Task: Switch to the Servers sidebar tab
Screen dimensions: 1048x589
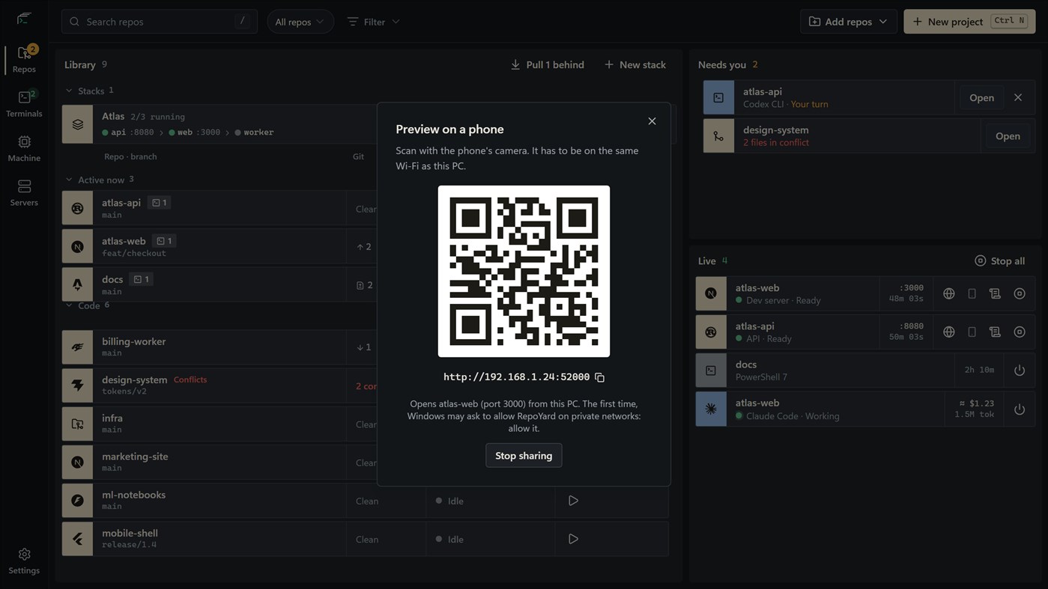Action: point(24,192)
